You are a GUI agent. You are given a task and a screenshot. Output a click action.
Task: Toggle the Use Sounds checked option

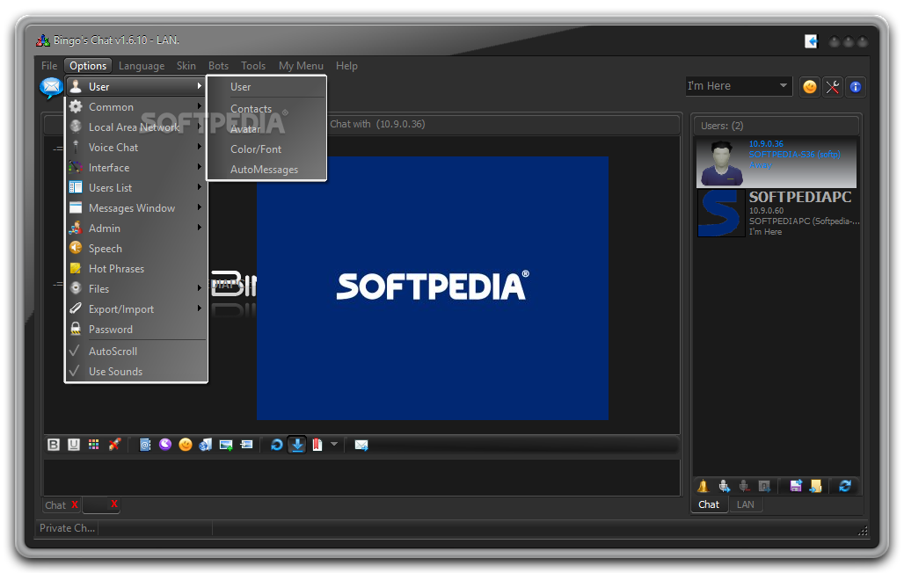coord(136,371)
